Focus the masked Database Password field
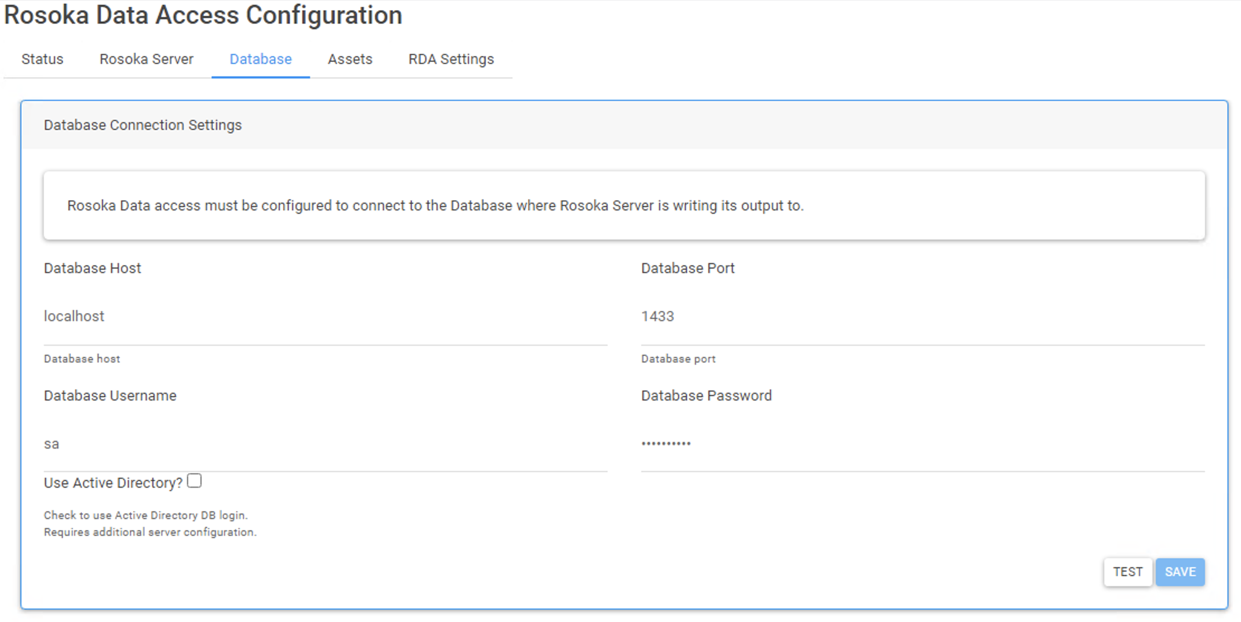Screen dimensions: 1241x622 922,444
